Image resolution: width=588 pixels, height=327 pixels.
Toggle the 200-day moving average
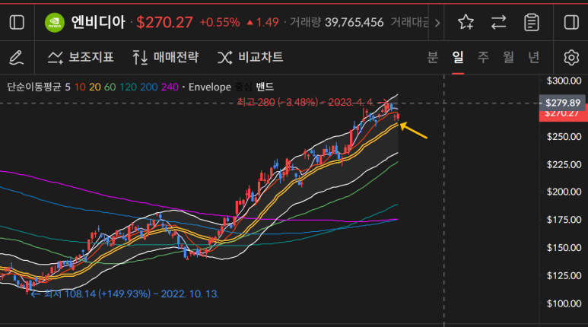pos(149,87)
